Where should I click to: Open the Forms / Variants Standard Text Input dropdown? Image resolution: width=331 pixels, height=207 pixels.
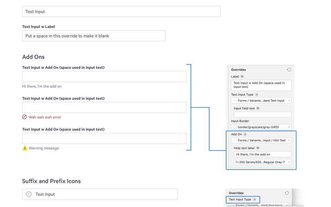click(x=261, y=101)
